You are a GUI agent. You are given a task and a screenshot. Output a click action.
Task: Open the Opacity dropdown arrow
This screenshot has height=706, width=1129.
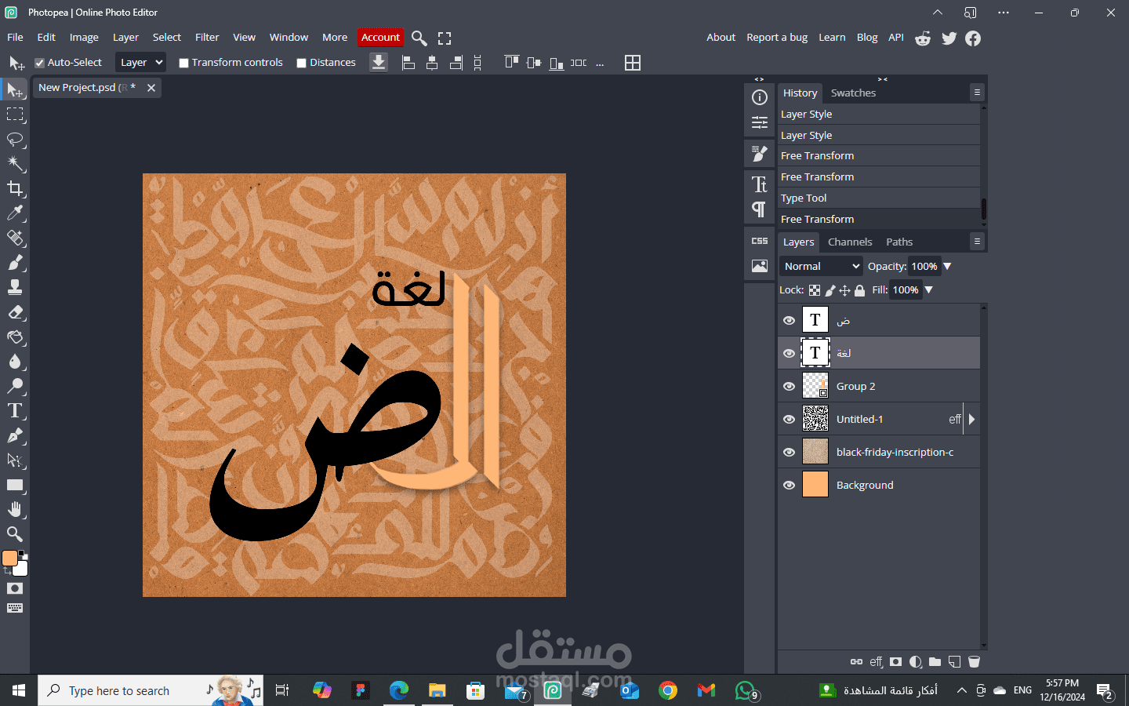(947, 266)
